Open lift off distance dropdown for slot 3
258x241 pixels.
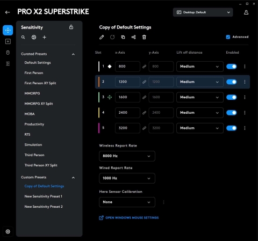point(200,97)
